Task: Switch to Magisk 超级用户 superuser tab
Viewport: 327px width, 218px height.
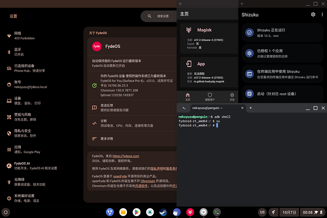Action: click(210, 97)
